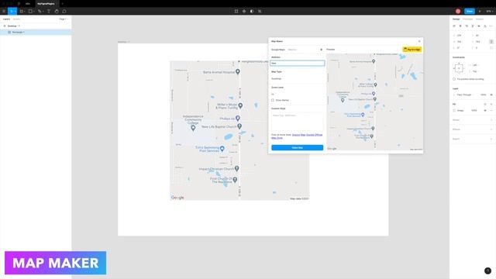Click the Create component icon

244,11
